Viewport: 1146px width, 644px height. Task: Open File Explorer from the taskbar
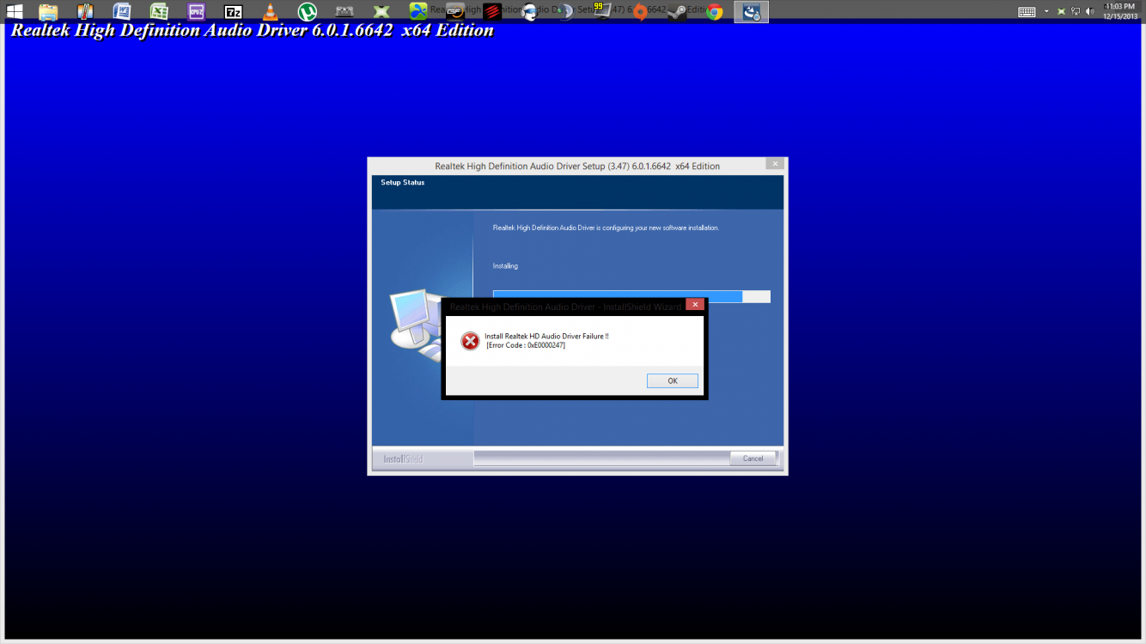point(48,11)
